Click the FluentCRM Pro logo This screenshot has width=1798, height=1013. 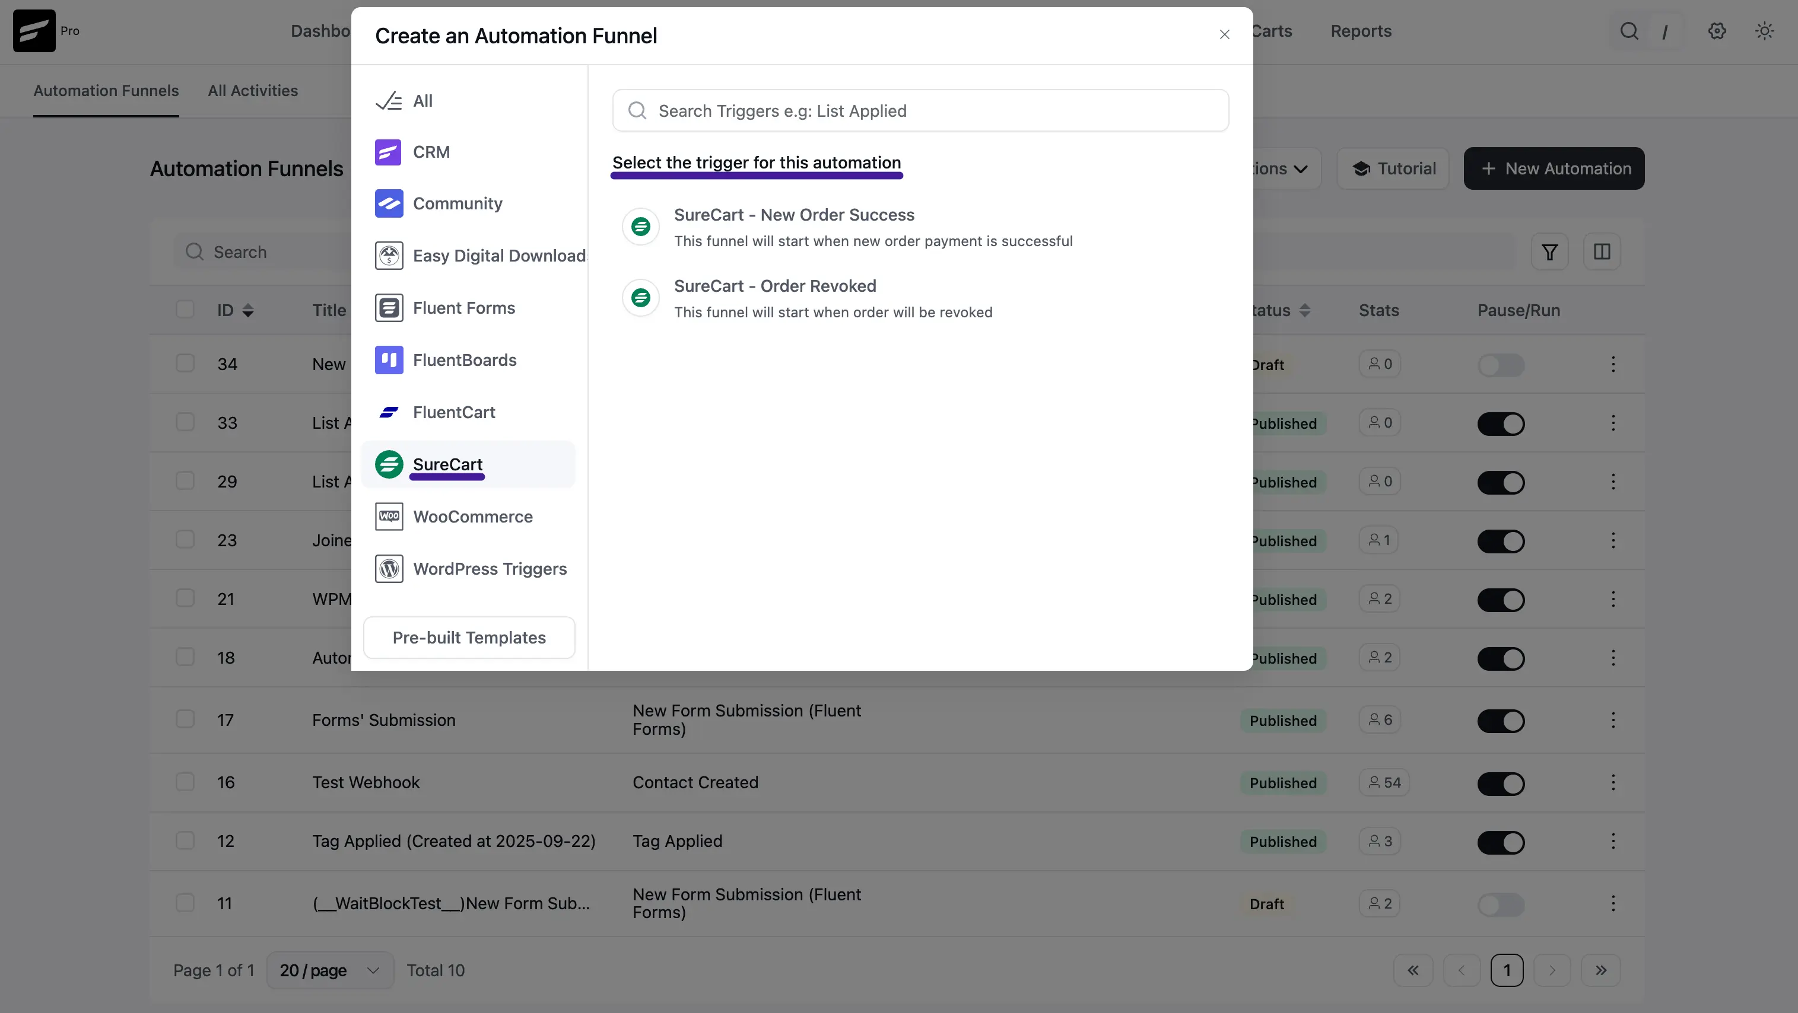click(x=34, y=31)
